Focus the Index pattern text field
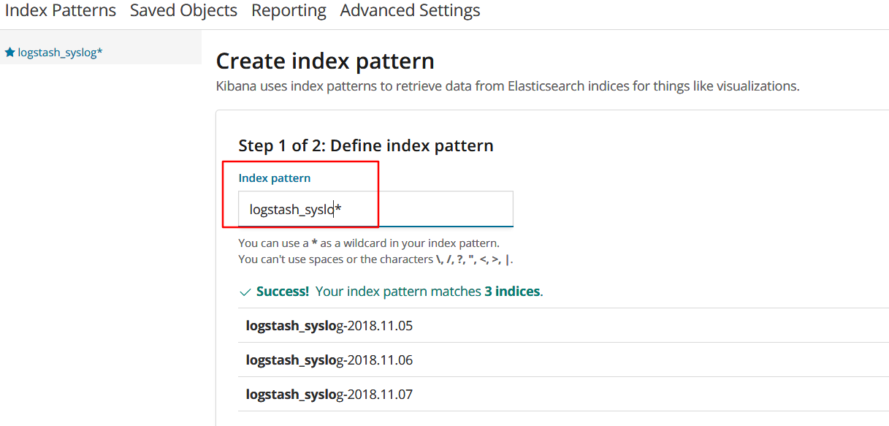The image size is (889, 426). (x=375, y=210)
